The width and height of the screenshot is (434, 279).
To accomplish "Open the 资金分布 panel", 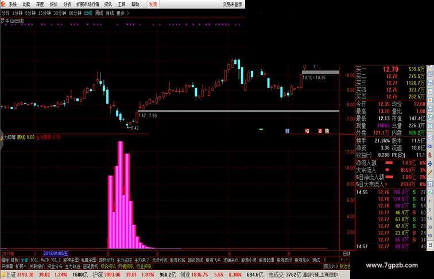I will click(55, 266).
